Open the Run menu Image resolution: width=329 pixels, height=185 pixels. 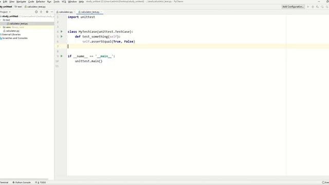49,2
